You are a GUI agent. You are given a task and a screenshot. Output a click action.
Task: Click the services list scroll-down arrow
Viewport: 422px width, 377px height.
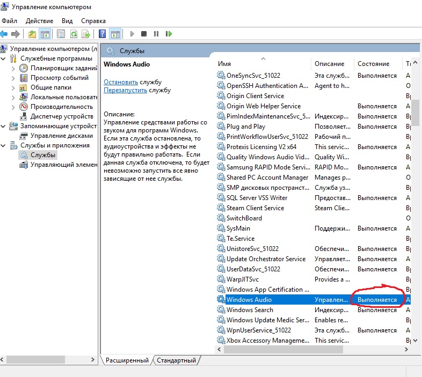415,341
